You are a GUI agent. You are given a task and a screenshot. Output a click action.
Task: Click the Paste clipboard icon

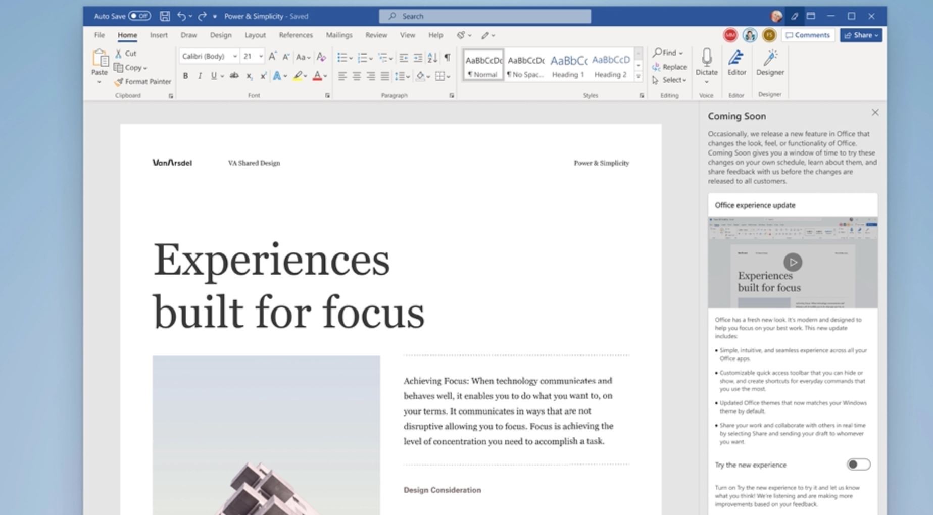(100, 59)
